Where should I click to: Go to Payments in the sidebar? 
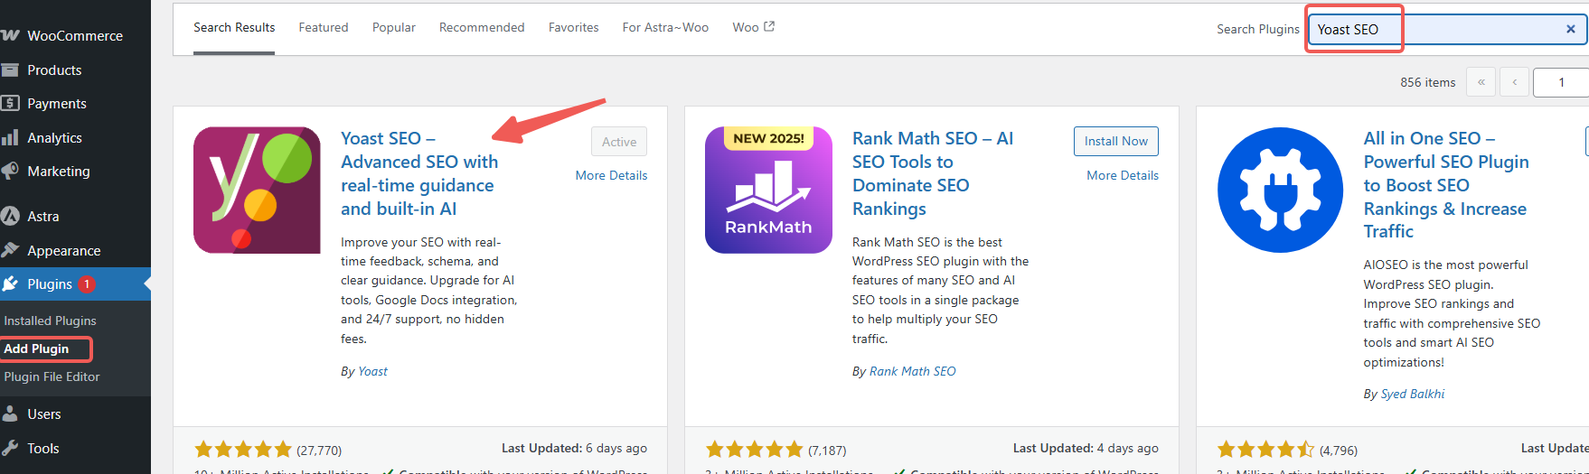pyautogui.click(x=57, y=104)
